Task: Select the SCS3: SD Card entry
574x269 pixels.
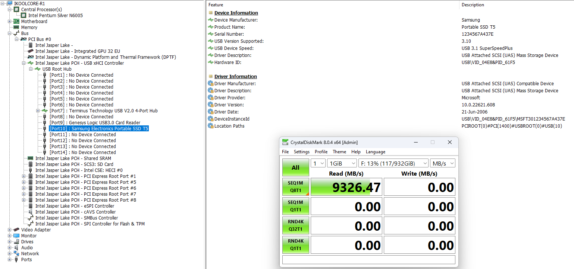Action: (74, 164)
